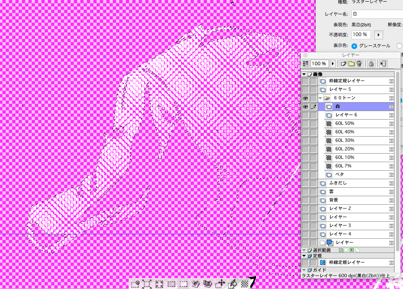Open the layer opacity arrow popup
The image size is (403, 289).
point(333,64)
